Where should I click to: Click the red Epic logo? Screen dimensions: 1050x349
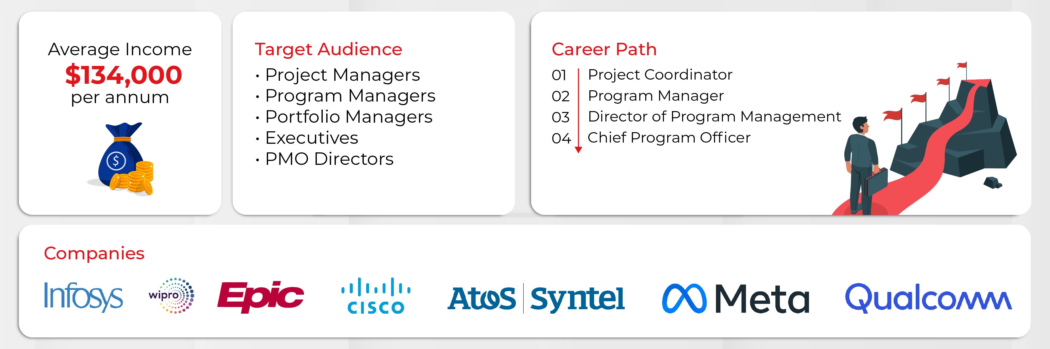(261, 297)
